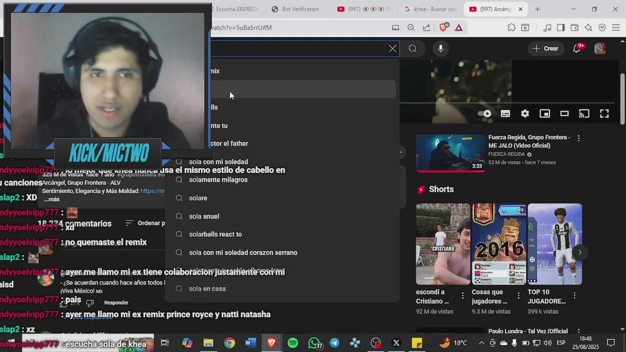
Task: Start voice search with the microphone icon
Action: coord(441,48)
